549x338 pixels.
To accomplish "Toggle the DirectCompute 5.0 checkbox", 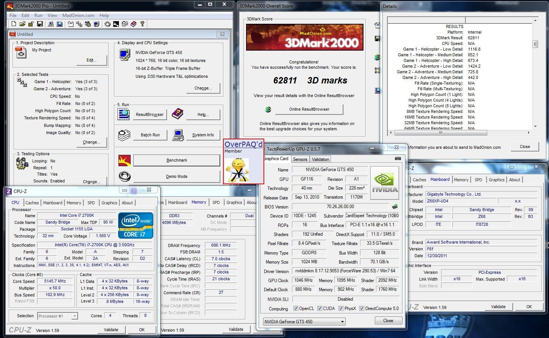I will (362, 309).
